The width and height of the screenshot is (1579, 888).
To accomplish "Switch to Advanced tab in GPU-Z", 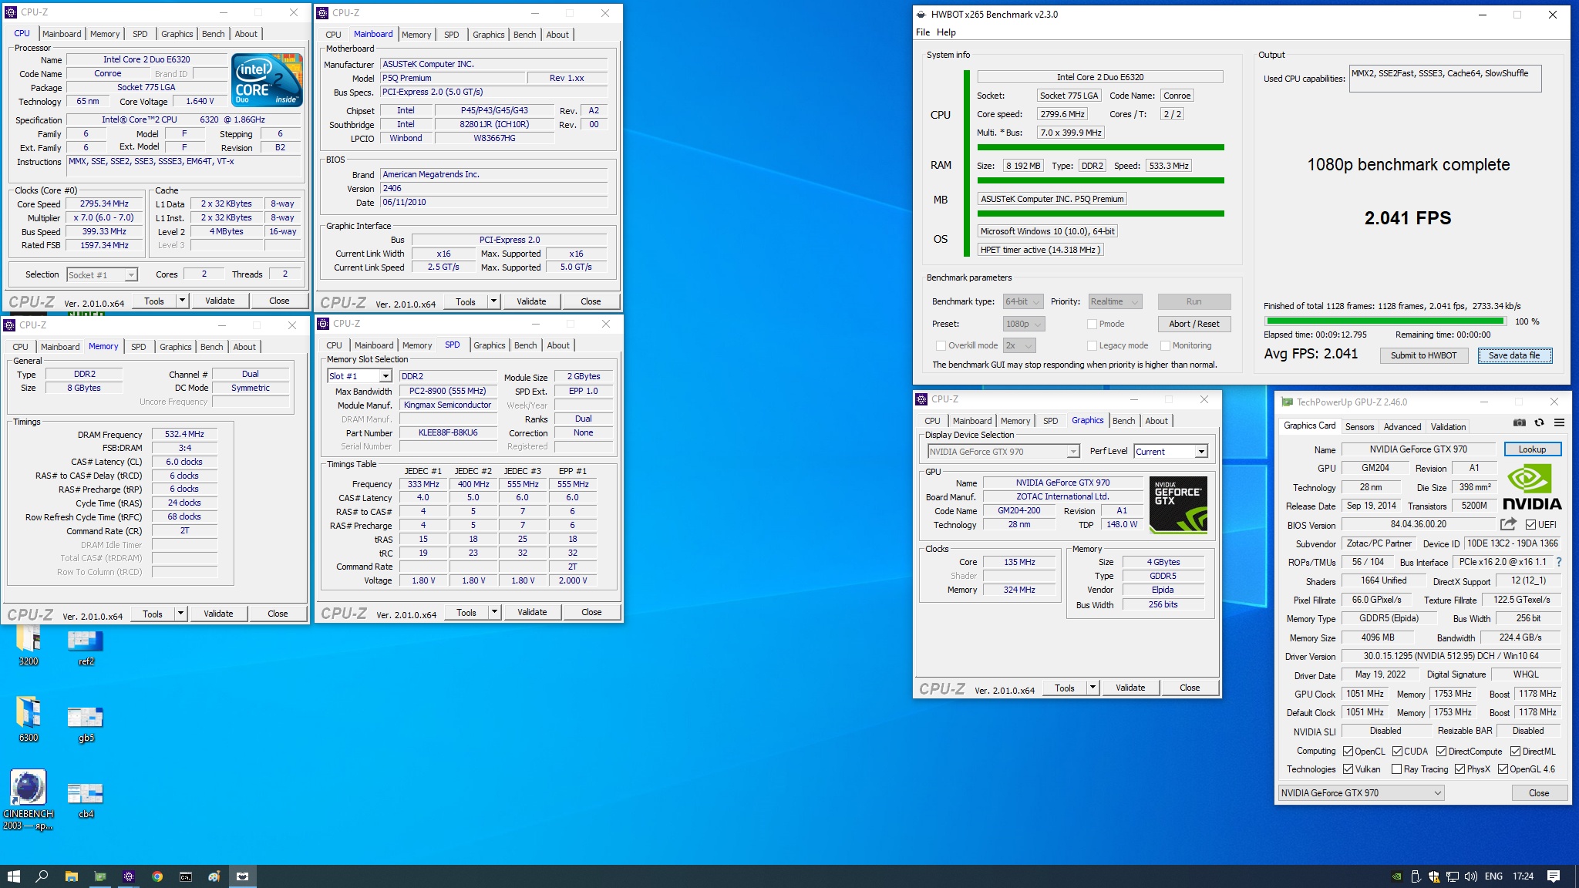I will (1402, 427).
